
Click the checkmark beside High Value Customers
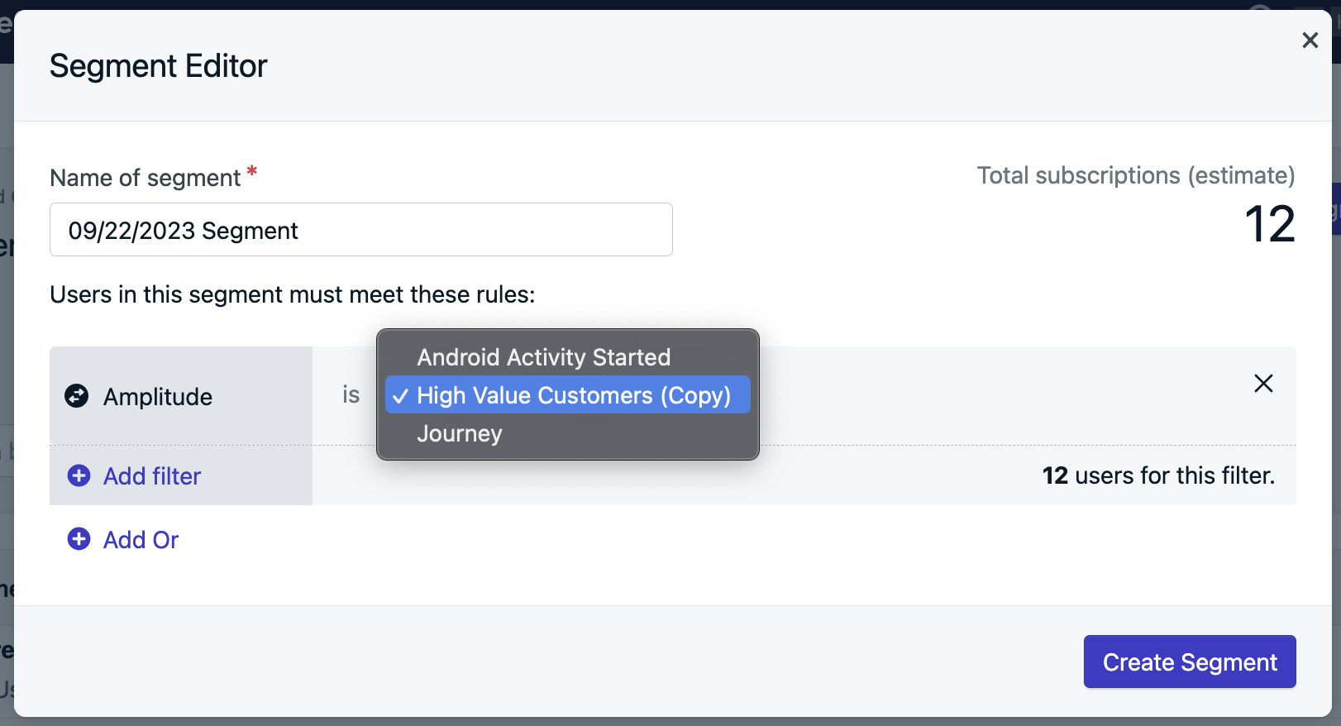tap(400, 396)
